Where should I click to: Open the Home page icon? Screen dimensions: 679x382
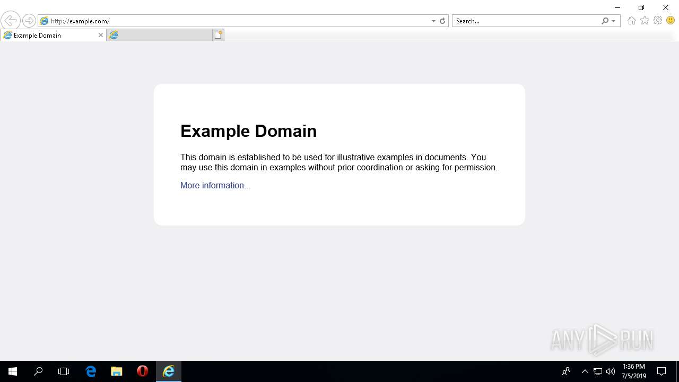(x=631, y=21)
